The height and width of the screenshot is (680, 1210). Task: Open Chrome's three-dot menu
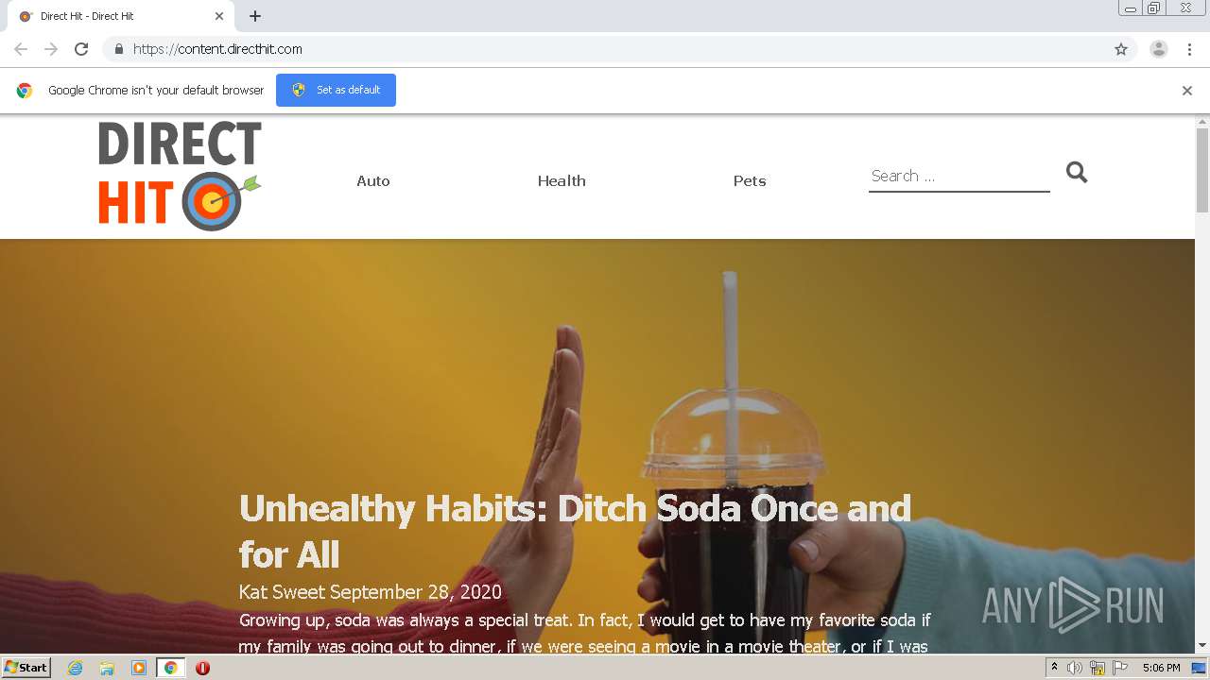[x=1189, y=49]
